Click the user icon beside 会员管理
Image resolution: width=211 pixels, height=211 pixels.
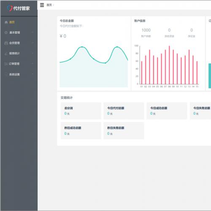point(6,43)
